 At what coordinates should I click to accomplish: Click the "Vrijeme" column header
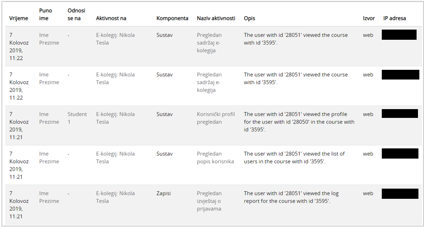pos(19,18)
